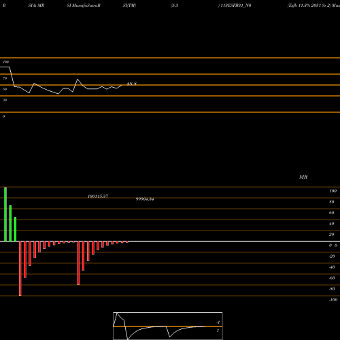
Task: Click the 100115.37 value label
Action: [98, 197]
